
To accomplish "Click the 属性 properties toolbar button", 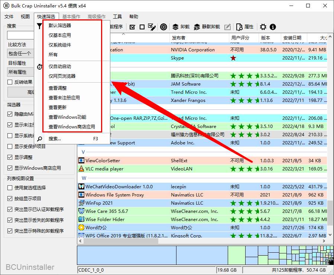I will pos(245,27).
